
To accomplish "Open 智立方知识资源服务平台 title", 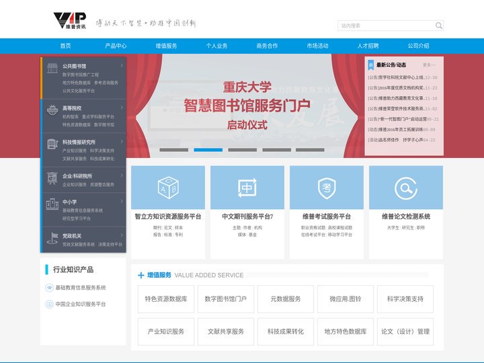I will pyautogui.click(x=168, y=216).
